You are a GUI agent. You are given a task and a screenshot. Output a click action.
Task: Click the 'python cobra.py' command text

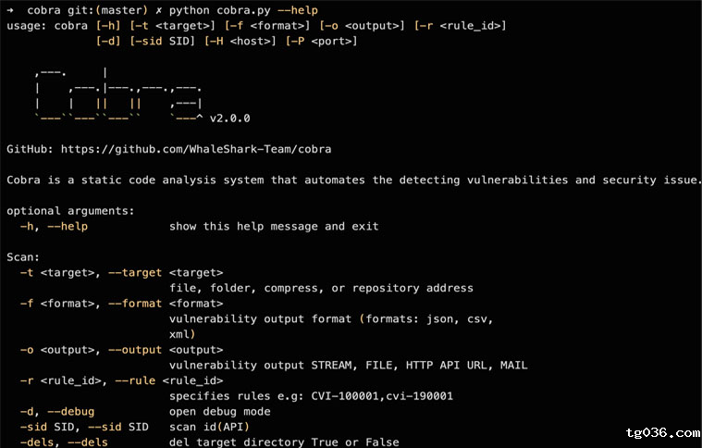[220, 10]
